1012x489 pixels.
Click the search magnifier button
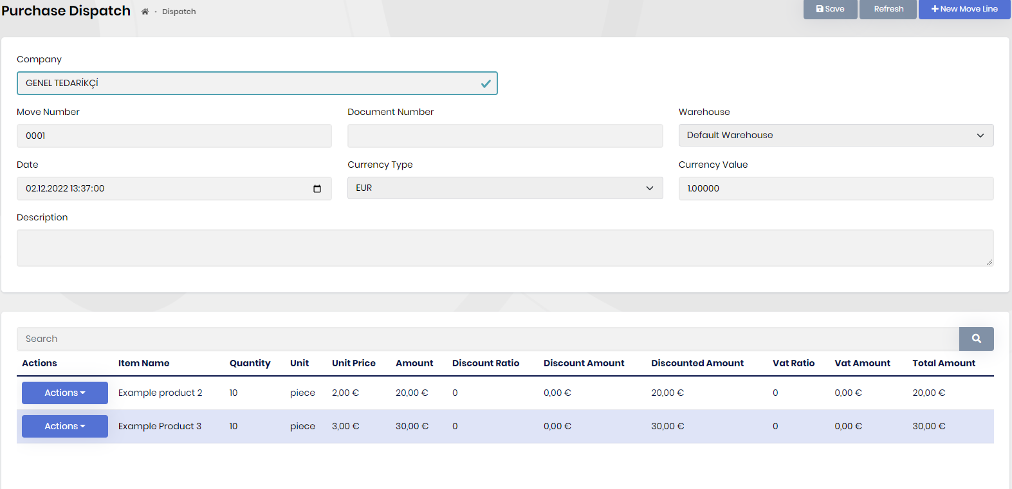point(976,339)
